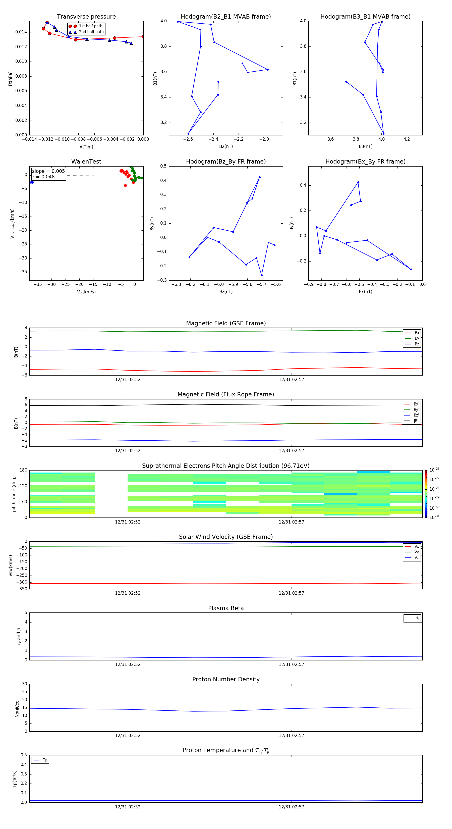Click the Magnetic Field (GSE Frame) title

tap(226, 323)
